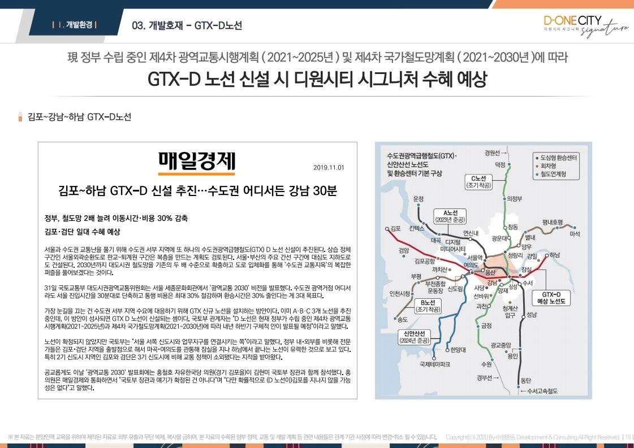Click the 'C노선 (조기 착공)' label box

tap(478, 182)
